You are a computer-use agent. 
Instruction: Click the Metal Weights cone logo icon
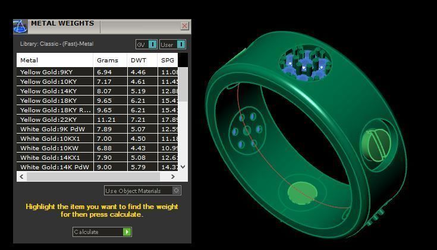coord(20,27)
